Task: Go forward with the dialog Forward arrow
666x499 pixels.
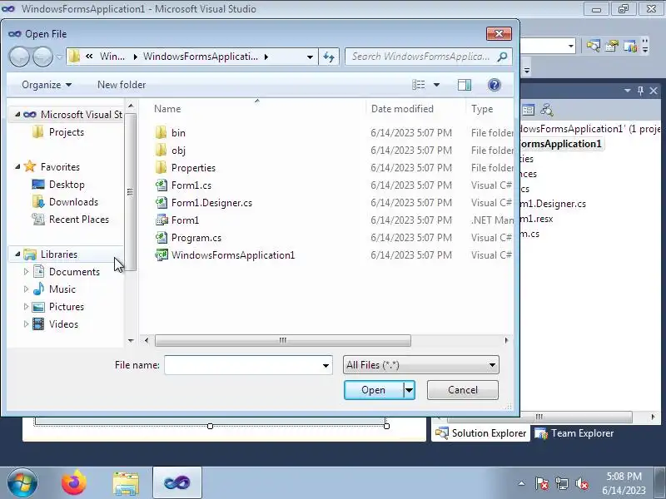Action: tap(43, 57)
